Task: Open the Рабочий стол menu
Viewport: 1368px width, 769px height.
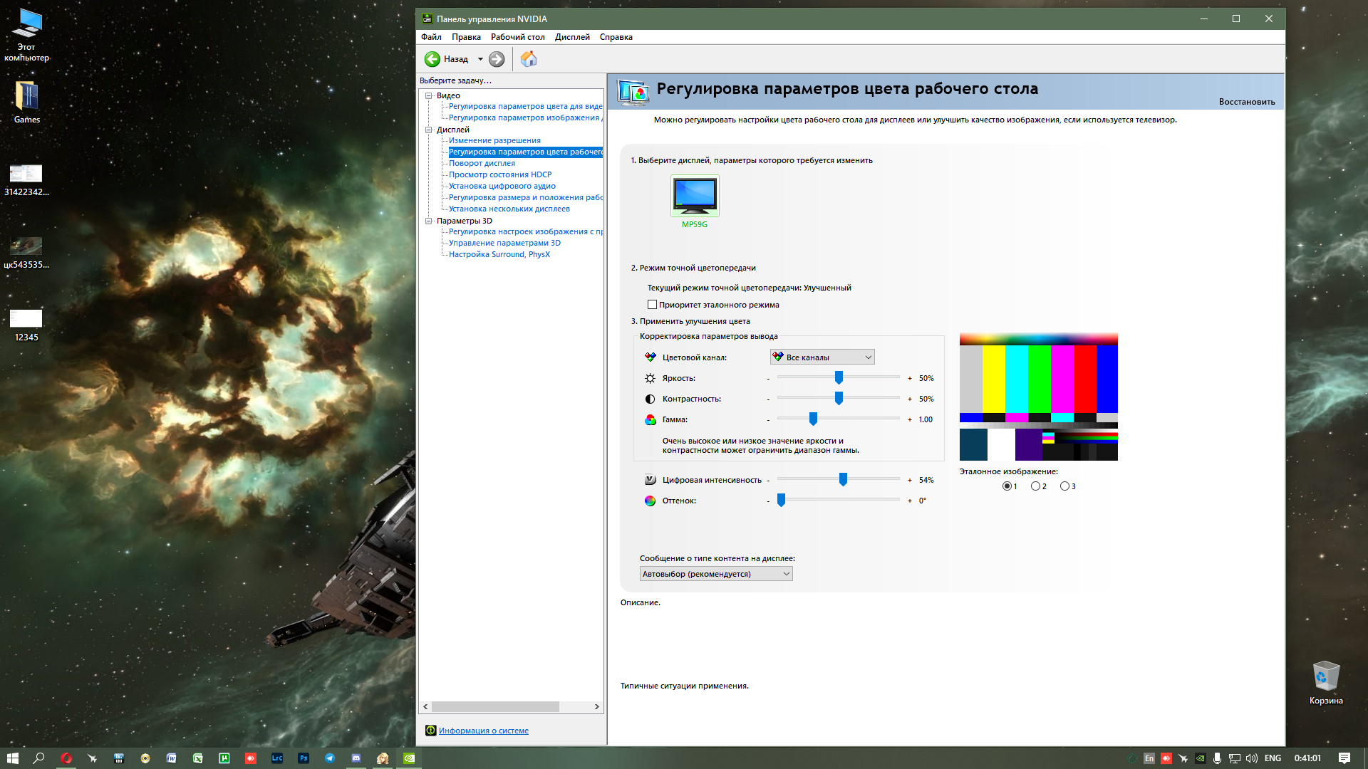Action: pyautogui.click(x=517, y=37)
